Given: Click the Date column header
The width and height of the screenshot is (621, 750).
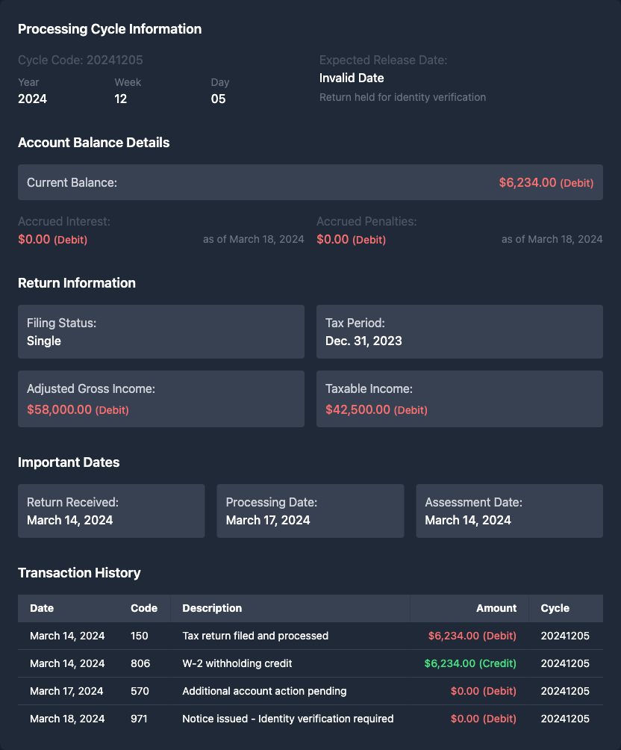Looking at the screenshot, I should tap(42, 608).
